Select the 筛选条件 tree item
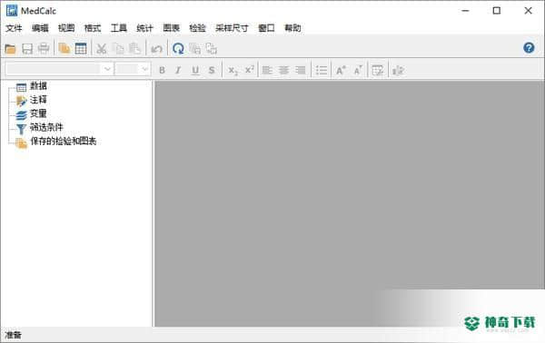This screenshot has width=545, height=343. coord(46,127)
